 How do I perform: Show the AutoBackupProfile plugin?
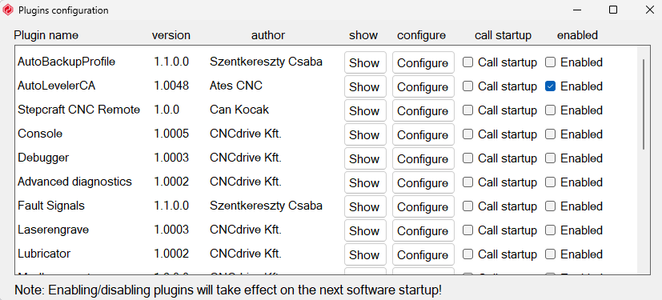point(365,63)
